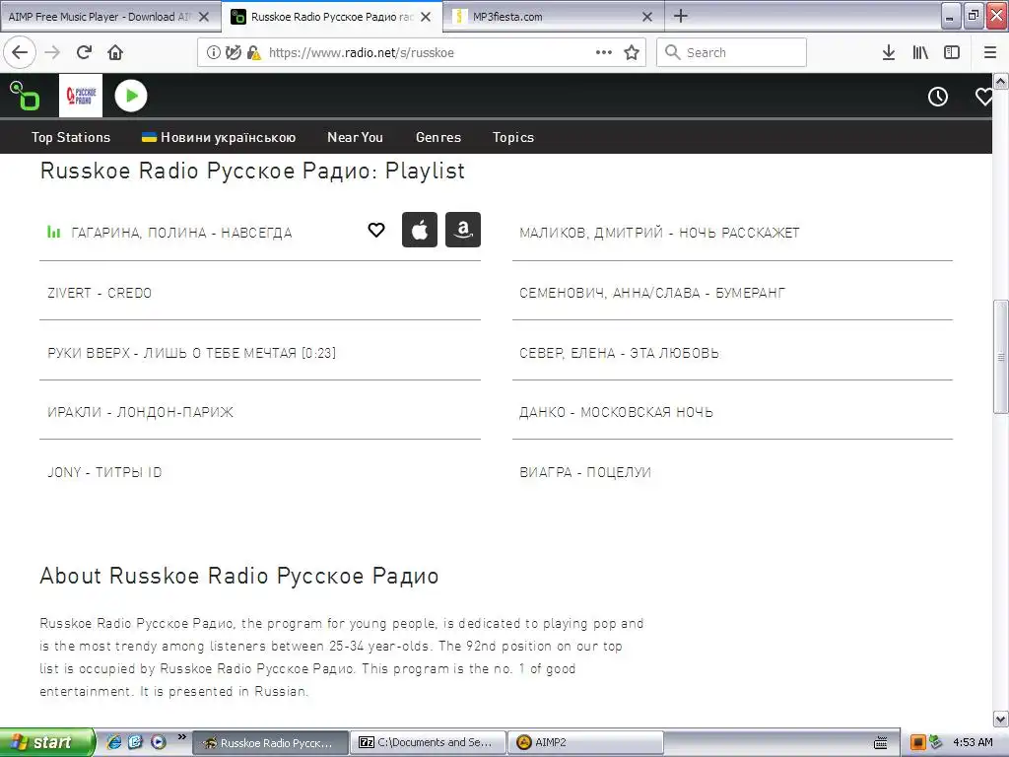Close the MP3fiesta.com tab
1009x757 pixels.
point(647,17)
